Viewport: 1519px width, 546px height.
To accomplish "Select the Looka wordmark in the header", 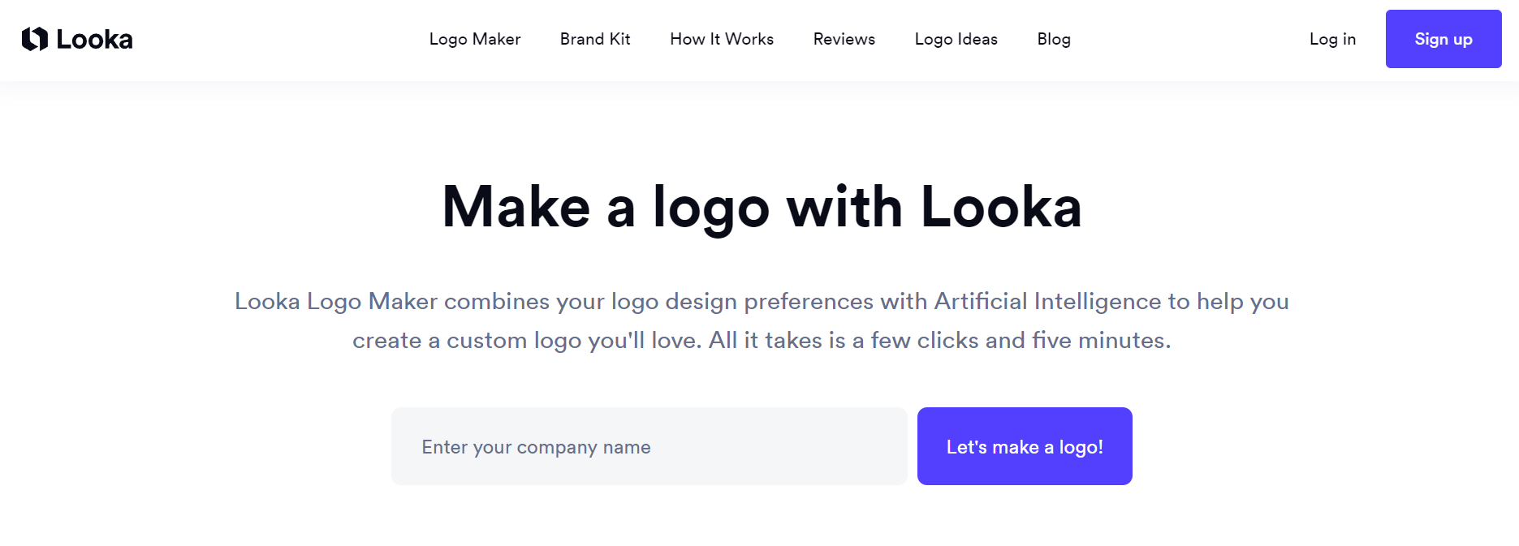I will [93, 38].
